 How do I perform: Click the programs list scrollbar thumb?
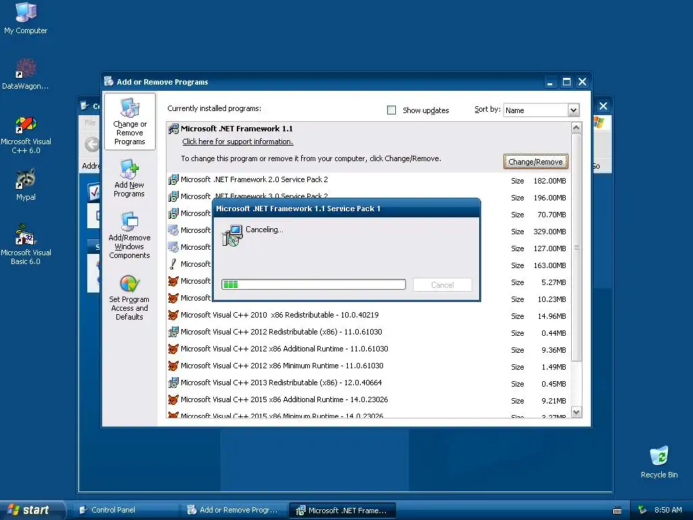tap(576, 248)
